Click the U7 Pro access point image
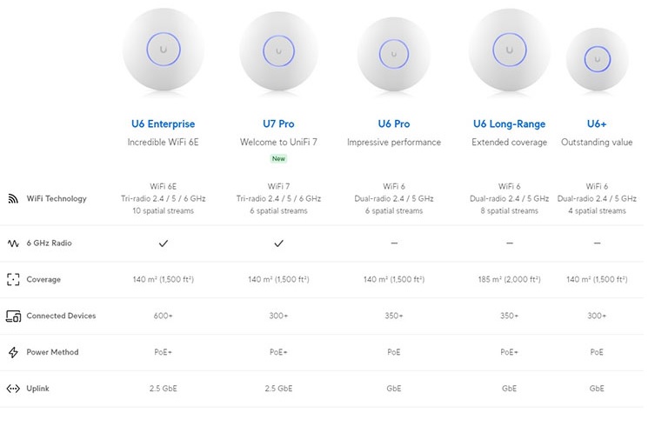 click(278, 51)
